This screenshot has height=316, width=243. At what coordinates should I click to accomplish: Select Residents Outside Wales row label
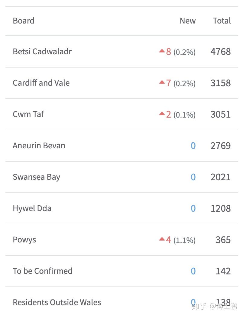click(x=57, y=302)
